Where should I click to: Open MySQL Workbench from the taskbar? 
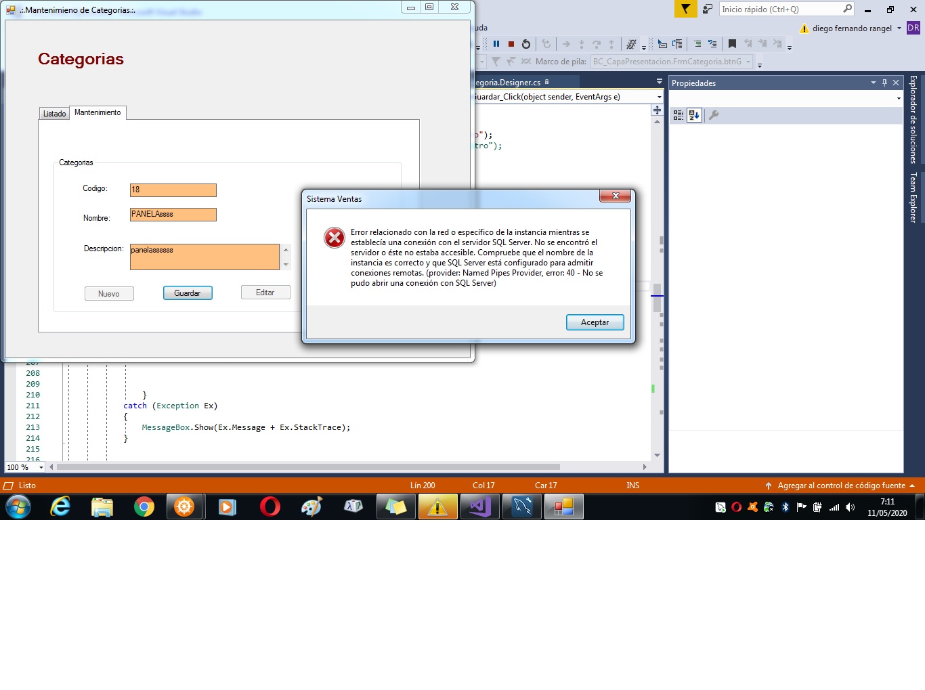click(522, 506)
